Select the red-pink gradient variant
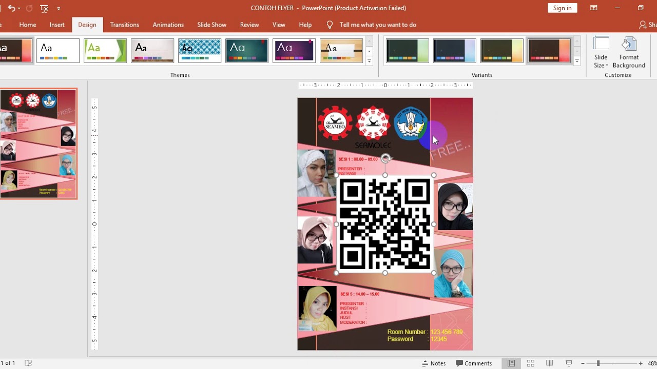Screen dimensions: 657x369 tap(549, 51)
